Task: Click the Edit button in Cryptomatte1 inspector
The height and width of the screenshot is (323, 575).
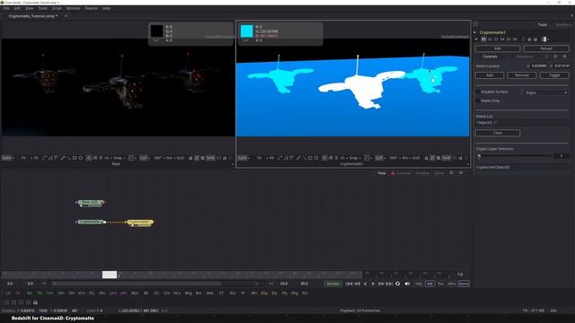Action: pyautogui.click(x=498, y=48)
